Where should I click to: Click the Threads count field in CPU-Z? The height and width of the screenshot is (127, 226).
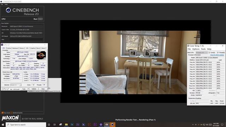coord(44,85)
